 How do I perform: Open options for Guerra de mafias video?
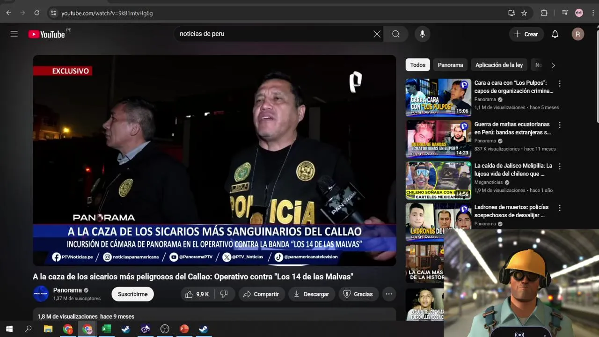click(560, 125)
